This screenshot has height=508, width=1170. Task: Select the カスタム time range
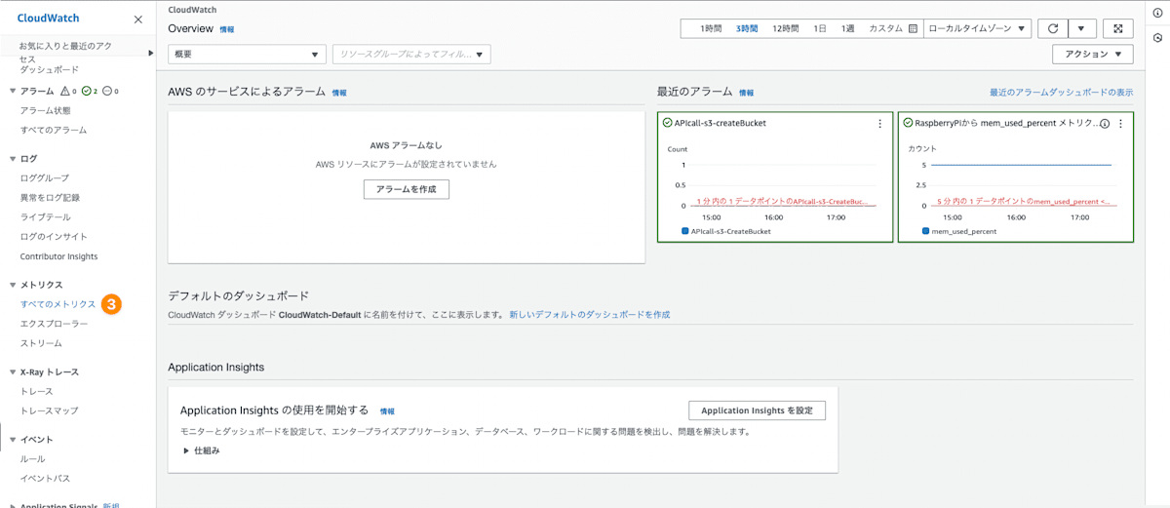(885, 29)
